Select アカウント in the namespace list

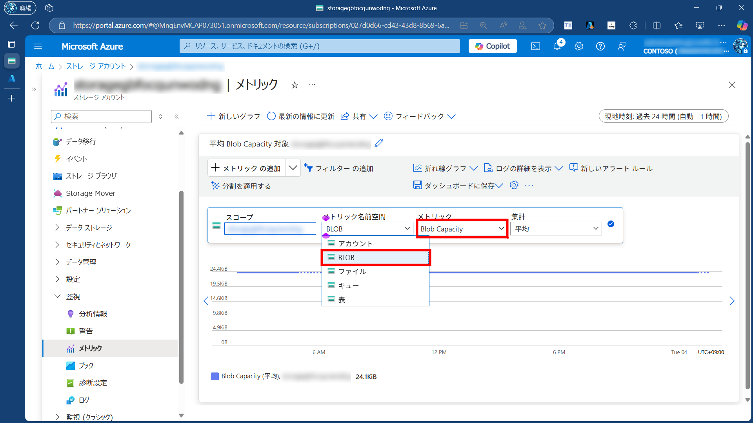(355, 244)
